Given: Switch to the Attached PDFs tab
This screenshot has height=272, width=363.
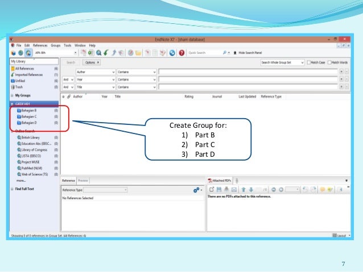Looking at the screenshot, I should pos(220,181).
